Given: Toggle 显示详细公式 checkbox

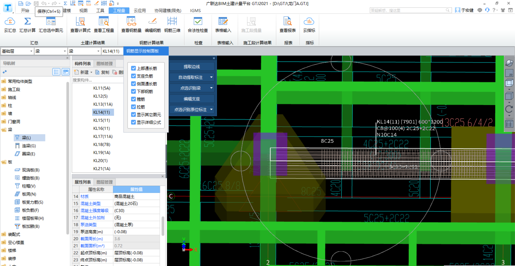Looking at the screenshot, I should click(x=134, y=122).
